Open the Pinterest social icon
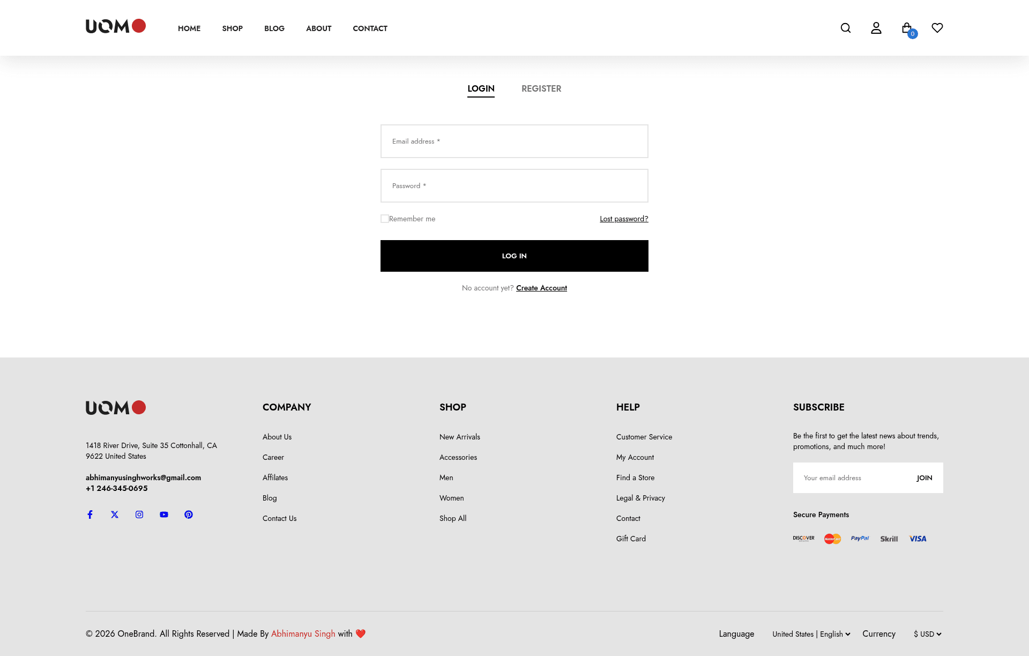Screen dimensions: 1029x656 point(189,515)
